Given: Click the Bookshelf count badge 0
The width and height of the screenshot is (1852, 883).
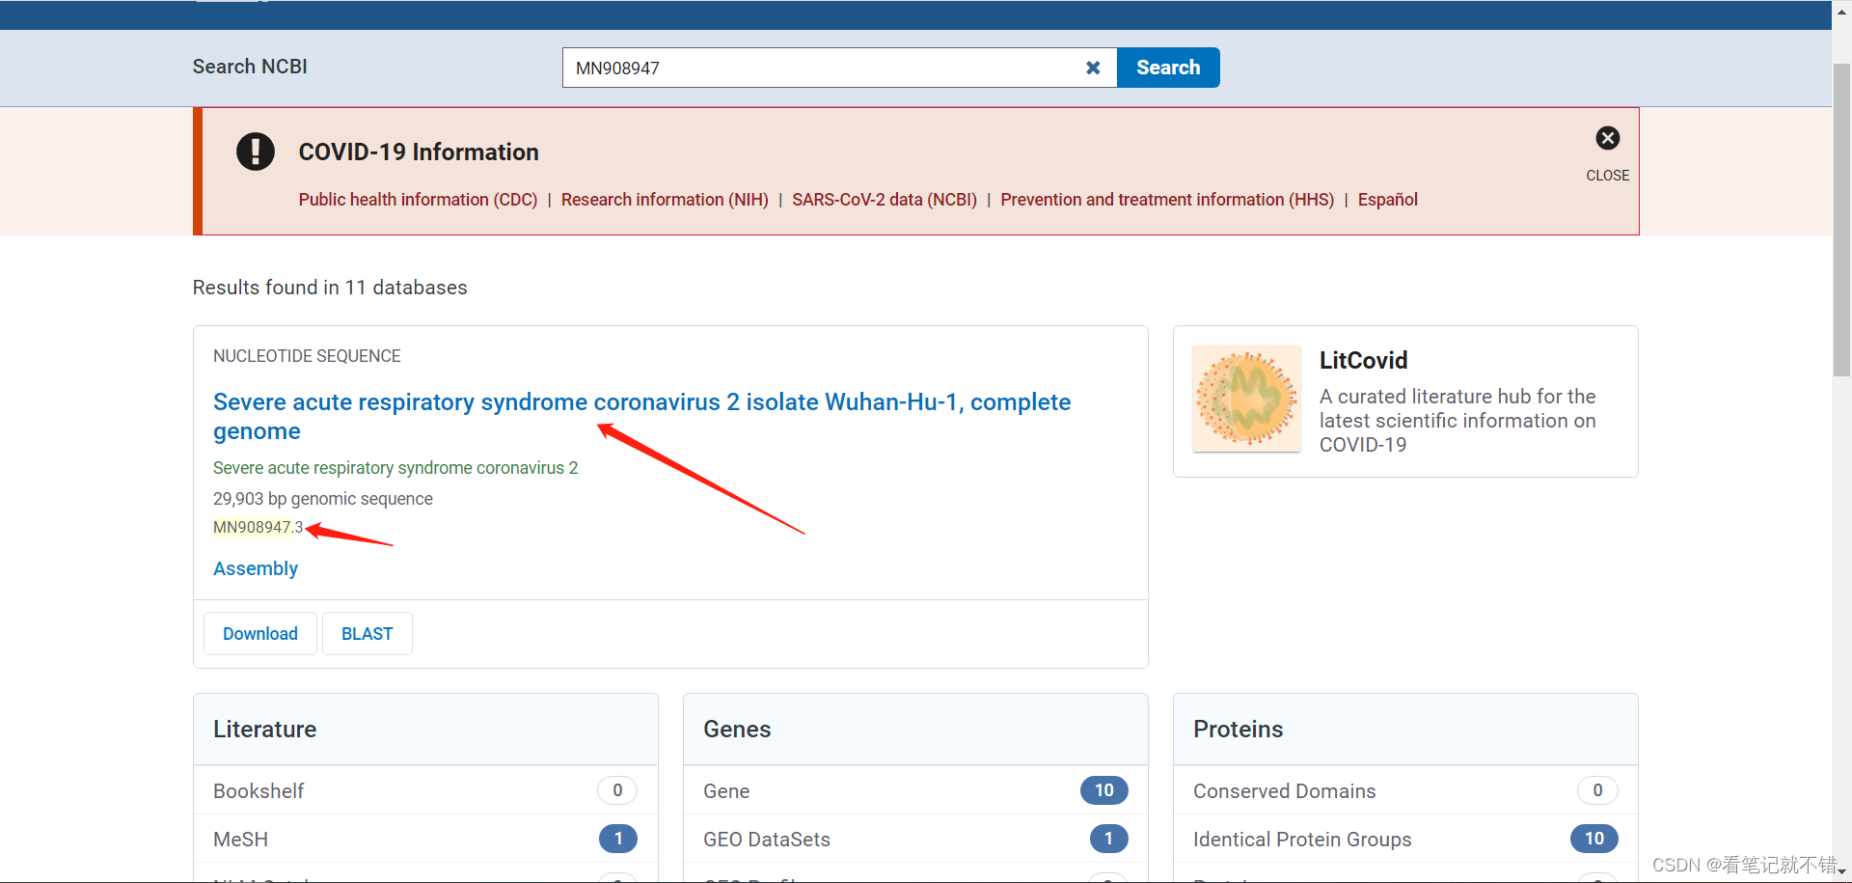Looking at the screenshot, I should (617, 790).
